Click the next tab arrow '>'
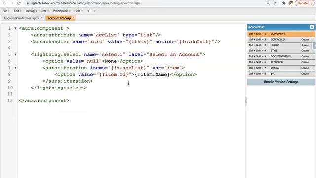Viewport: 316px width, 178px height. [95, 11]
